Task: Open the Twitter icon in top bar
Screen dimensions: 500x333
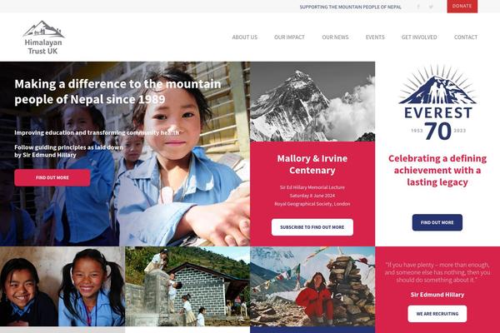Action: (x=431, y=7)
